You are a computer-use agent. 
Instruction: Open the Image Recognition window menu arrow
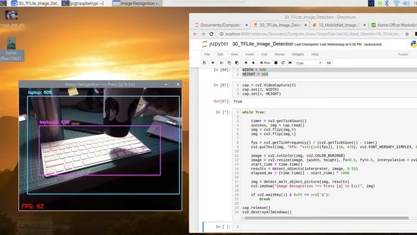(165, 84)
